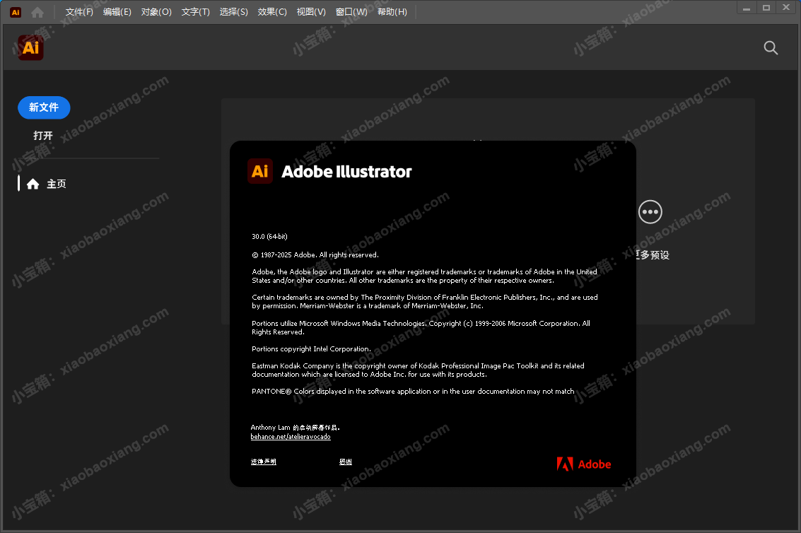801x533 pixels.
Task: Open the 窗口(W) menu
Action: (x=351, y=12)
